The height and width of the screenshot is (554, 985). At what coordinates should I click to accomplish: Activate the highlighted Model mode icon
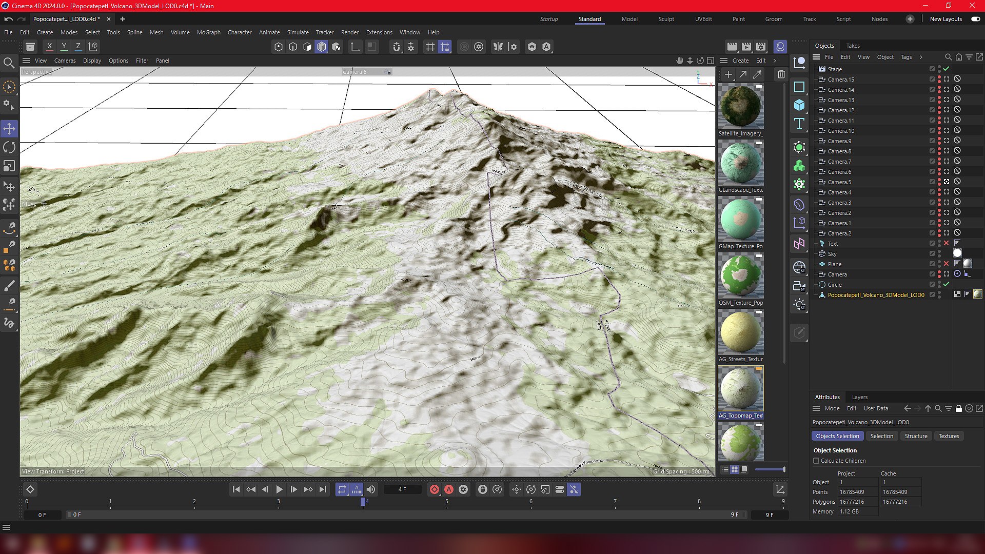[322, 47]
